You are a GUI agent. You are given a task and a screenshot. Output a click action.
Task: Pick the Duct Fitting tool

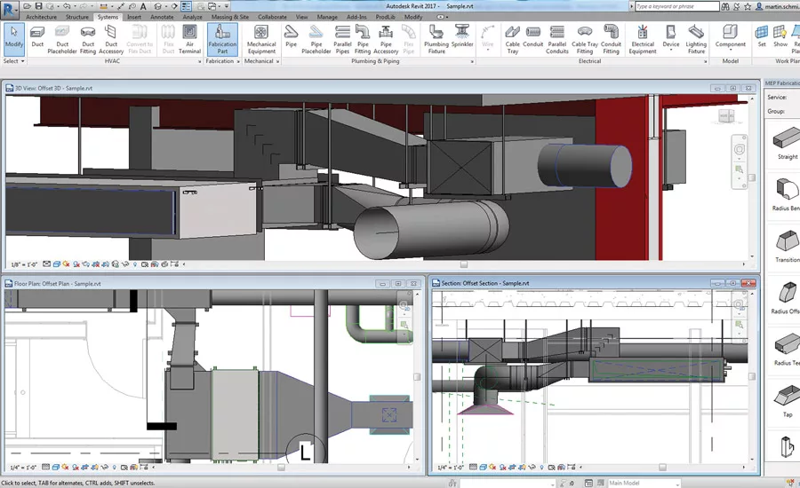88,39
